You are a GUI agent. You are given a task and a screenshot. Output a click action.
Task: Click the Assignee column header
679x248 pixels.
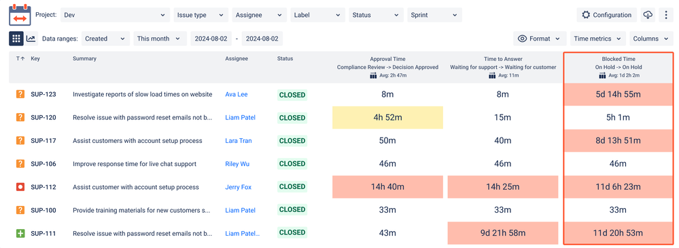(x=237, y=58)
